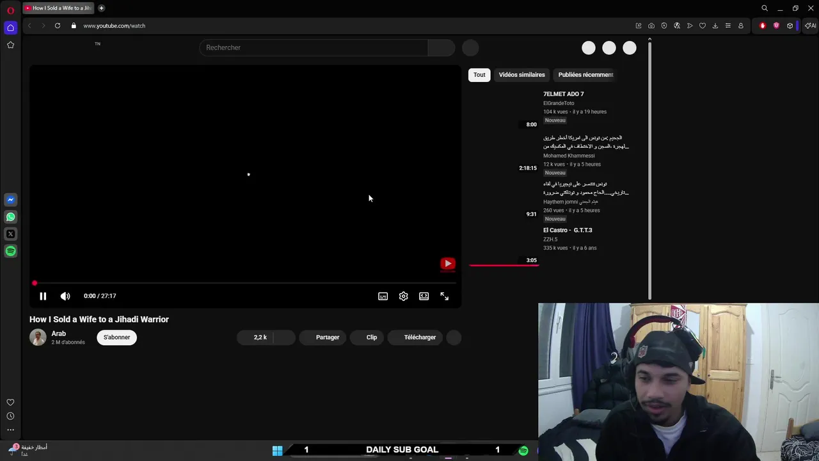Screen dimensions: 819x461
Task: Open browsing history clock in sidebar
Action: point(10,416)
